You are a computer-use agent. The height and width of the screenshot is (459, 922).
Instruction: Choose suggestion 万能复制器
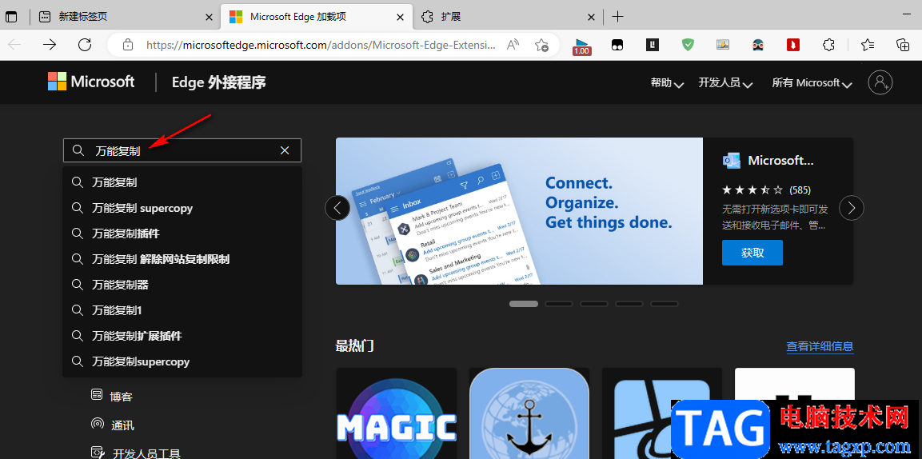(182, 285)
